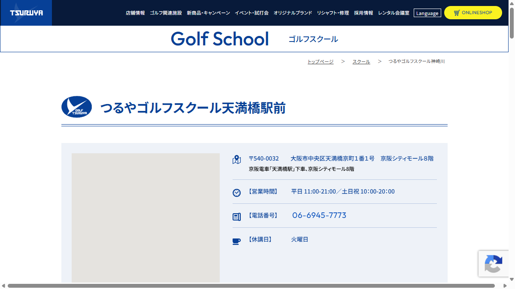Image resolution: width=515 pixels, height=289 pixels.
Task: Click the Golf School banner title
Action: (x=220, y=39)
